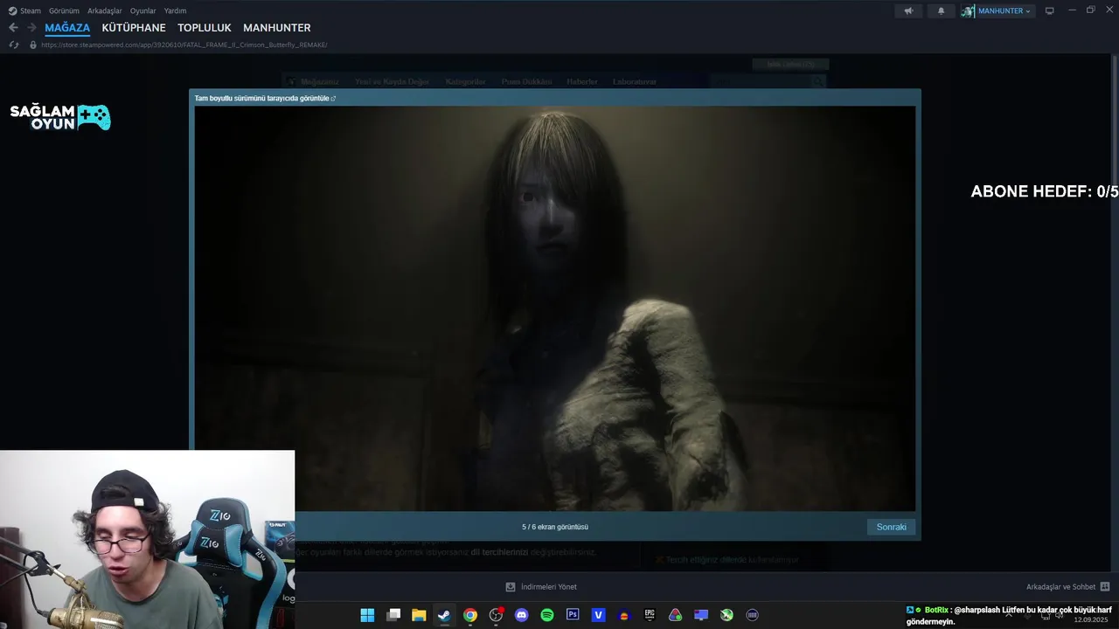The width and height of the screenshot is (1119, 629).
Task: Click the friends chat icon
Action: pyautogui.click(x=1105, y=587)
